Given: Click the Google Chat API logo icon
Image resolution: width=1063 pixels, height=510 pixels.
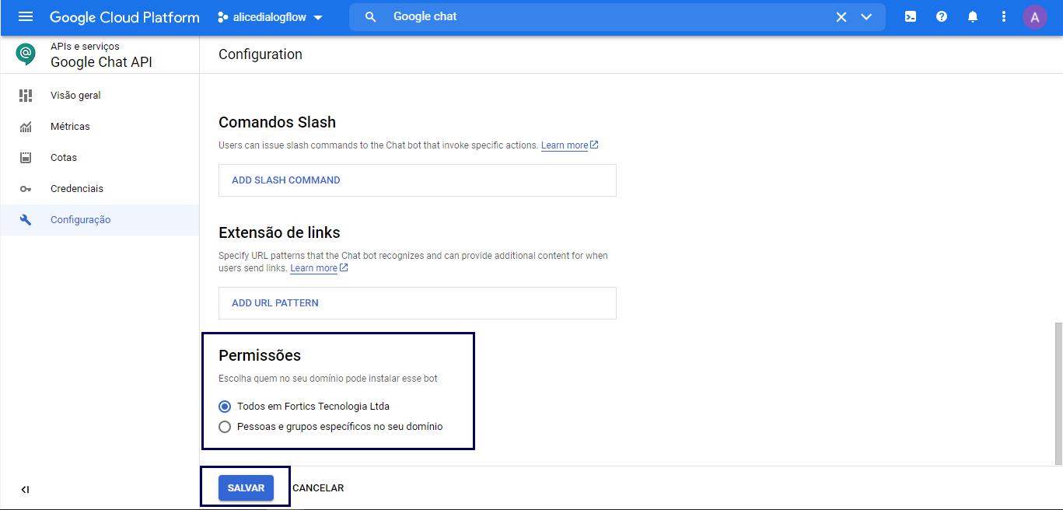Looking at the screenshot, I should click(26, 54).
